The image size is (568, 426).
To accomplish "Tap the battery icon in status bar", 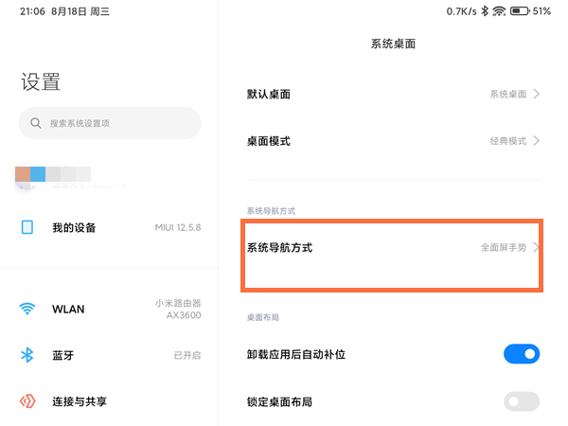I will (x=519, y=11).
